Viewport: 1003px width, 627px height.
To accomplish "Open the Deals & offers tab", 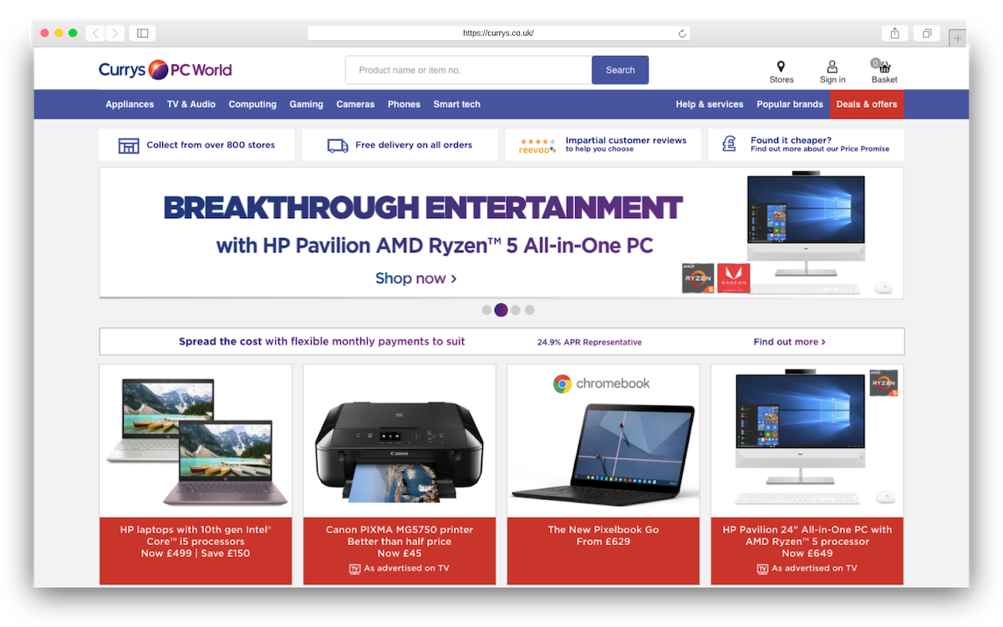I will point(867,104).
